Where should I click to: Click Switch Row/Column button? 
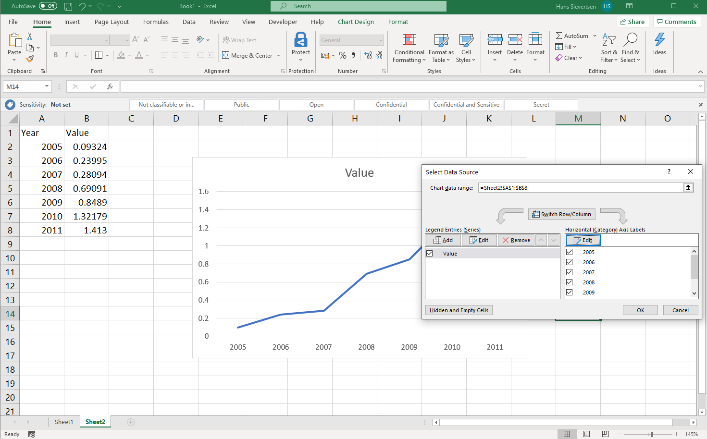click(x=561, y=214)
